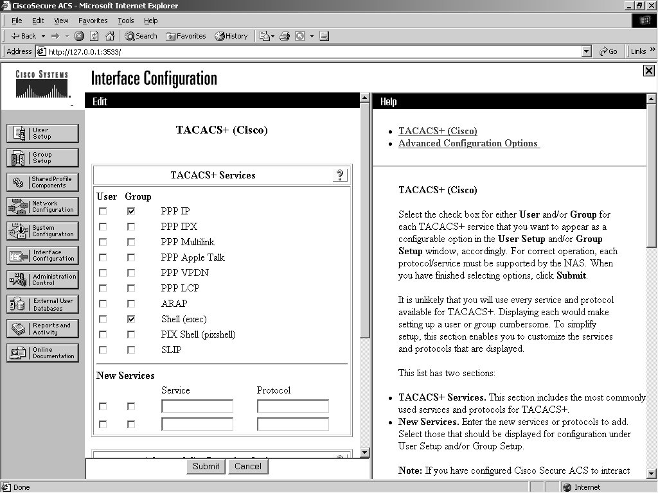Click the Mail toolbar icon
This screenshot has height=493, width=658.
(x=264, y=36)
